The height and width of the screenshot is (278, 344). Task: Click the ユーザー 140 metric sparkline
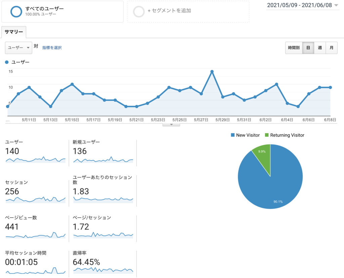[x=36, y=160]
